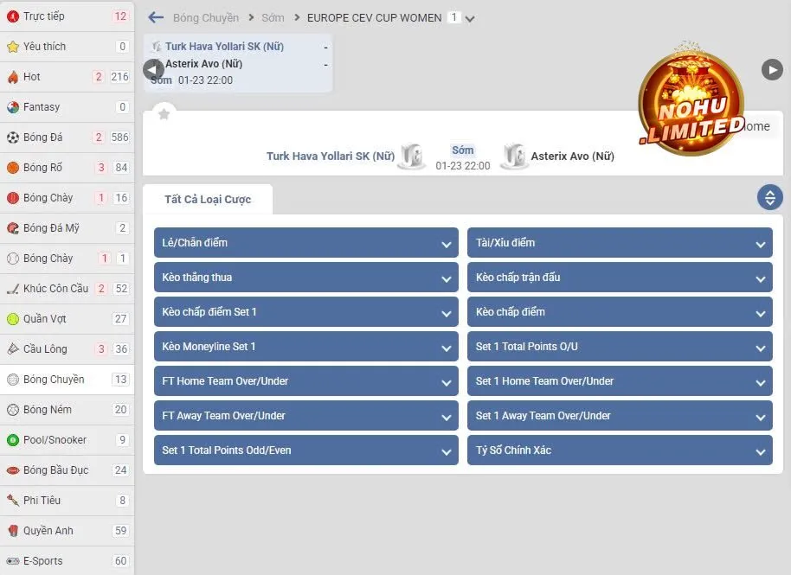
Task: Click the collapse/expand all round button
Action: tap(770, 197)
